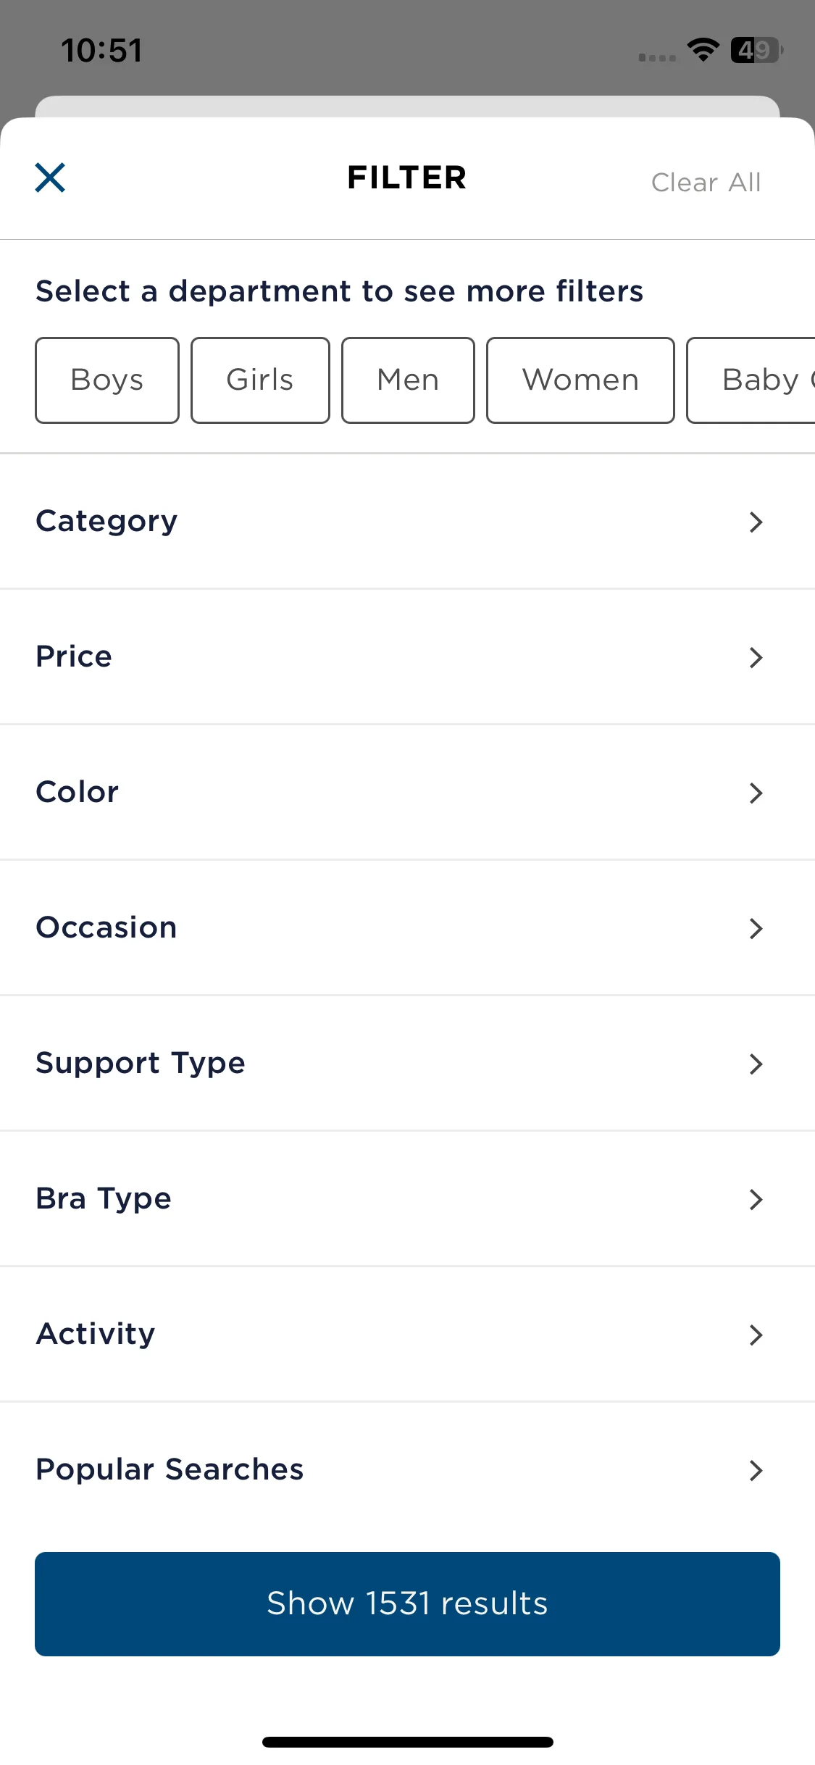
Task: Select the Men department chip
Action: [x=408, y=380]
